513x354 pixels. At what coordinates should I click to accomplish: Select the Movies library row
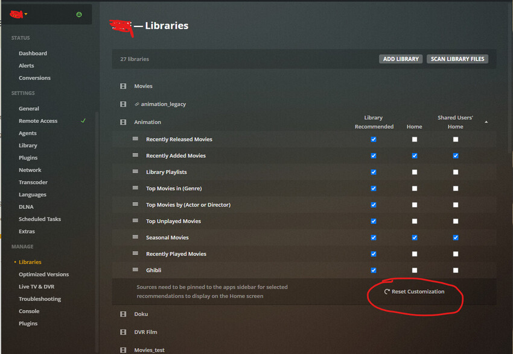pyautogui.click(x=304, y=86)
